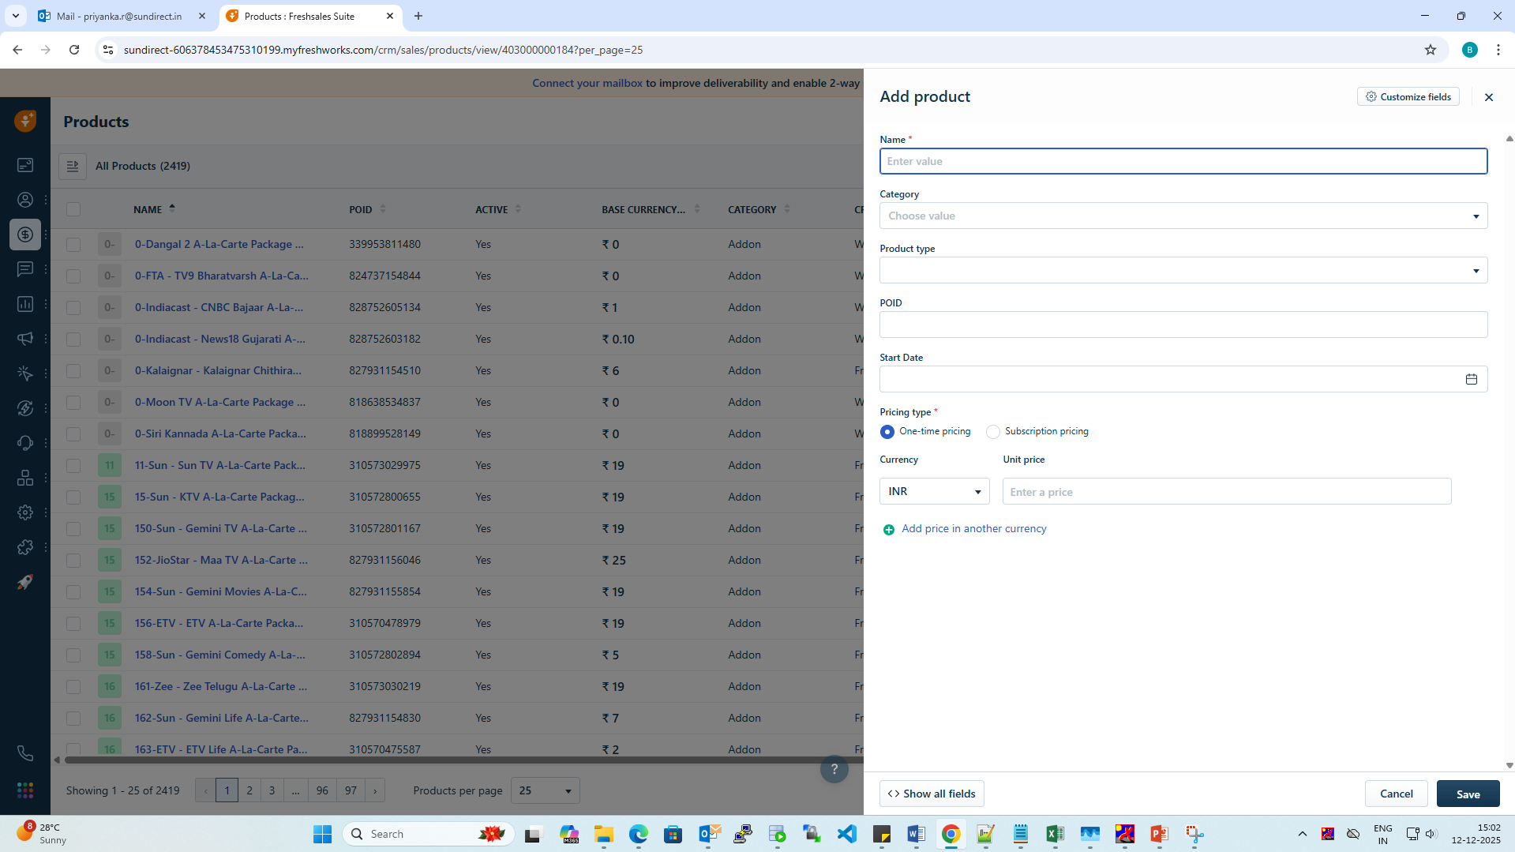Open the Admin Settings gear in sidebar
The height and width of the screenshot is (852, 1515).
(25, 512)
